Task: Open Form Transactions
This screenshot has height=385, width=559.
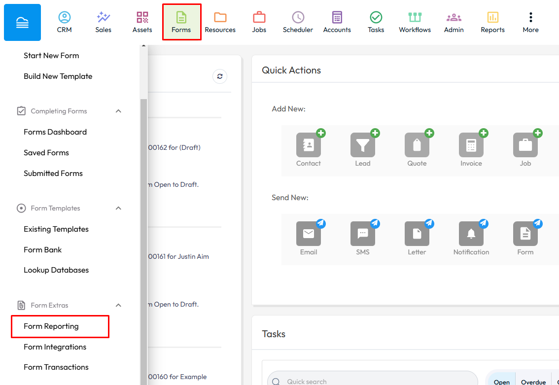Action: point(56,367)
